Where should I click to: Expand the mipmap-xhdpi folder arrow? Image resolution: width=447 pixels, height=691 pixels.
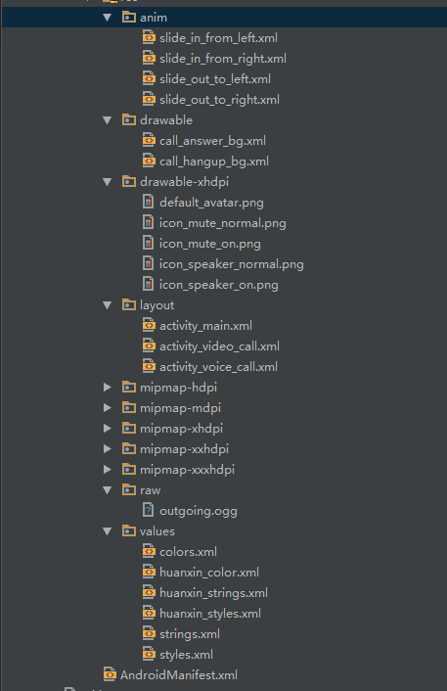pyautogui.click(x=107, y=429)
